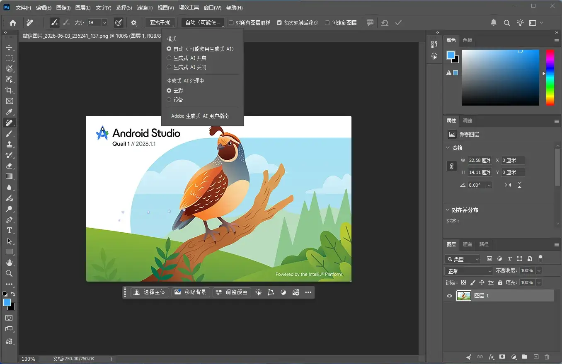Collapse the 变换 section

(448, 148)
